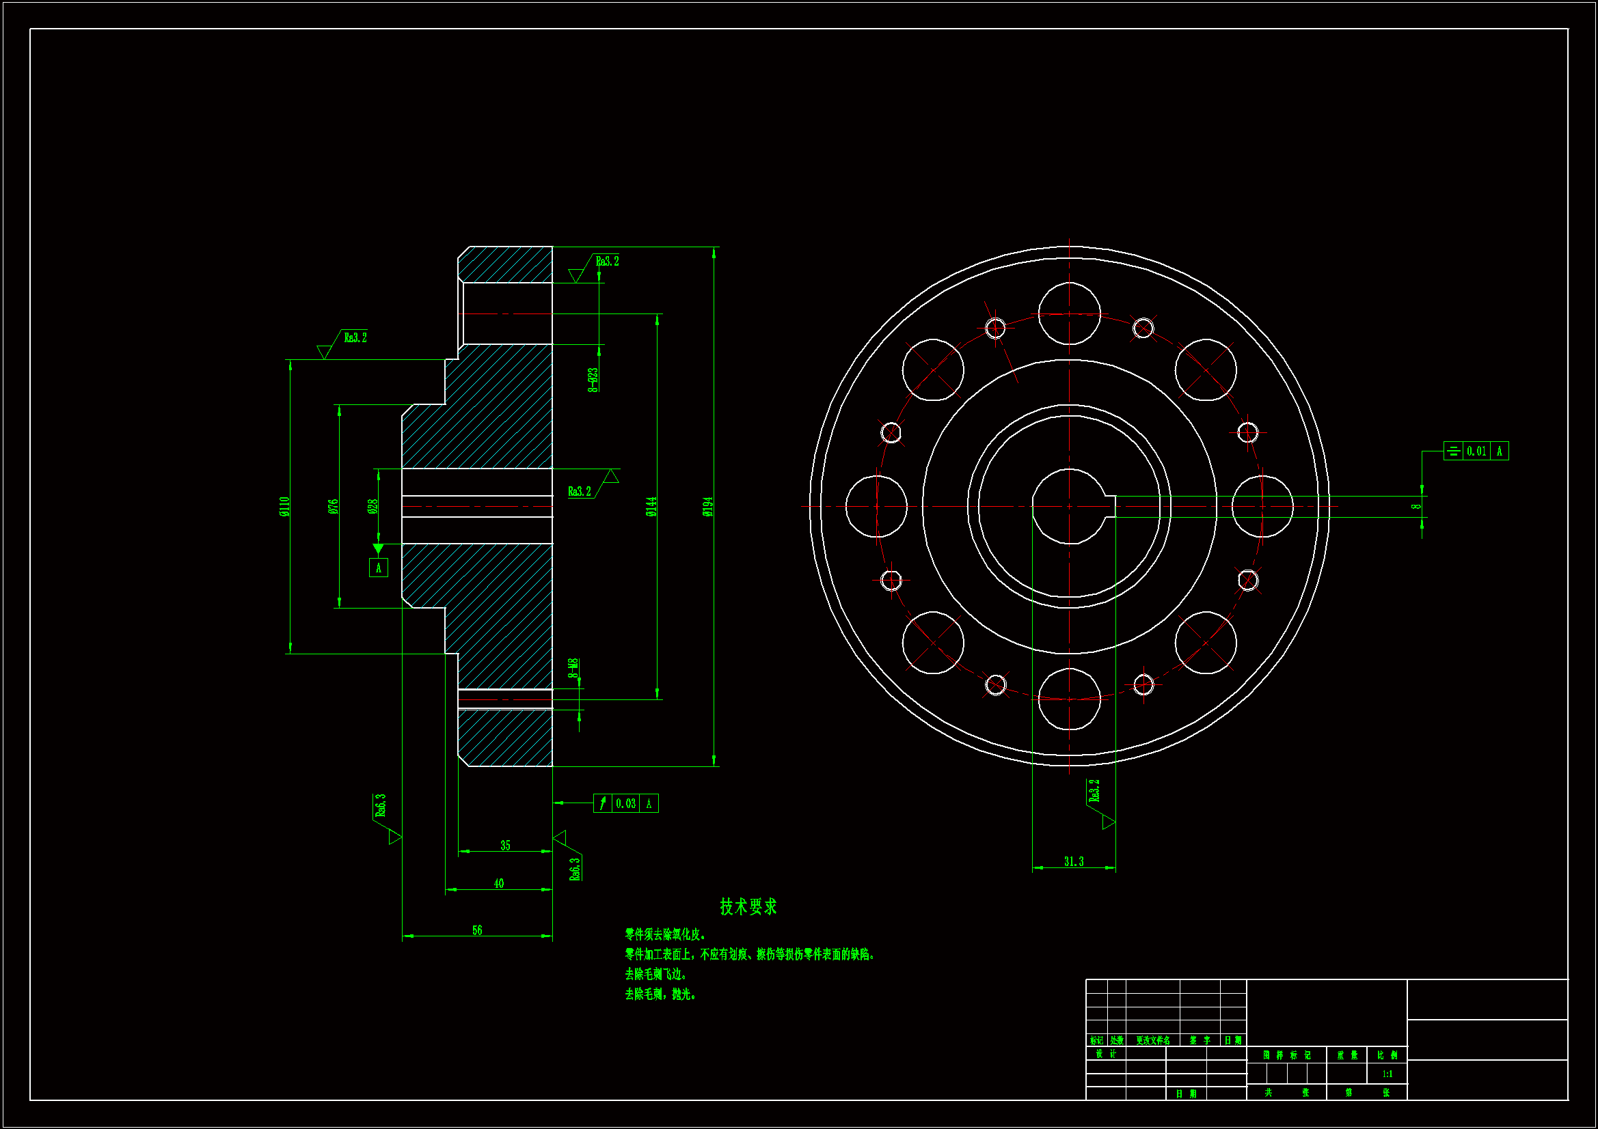The height and width of the screenshot is (1129, 1598).
Task: Click the 35 flange thickness dimension
Action: tap(505, 846)
